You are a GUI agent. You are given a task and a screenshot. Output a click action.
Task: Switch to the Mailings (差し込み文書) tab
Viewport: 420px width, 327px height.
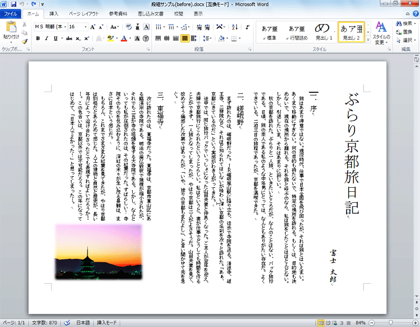151,14
